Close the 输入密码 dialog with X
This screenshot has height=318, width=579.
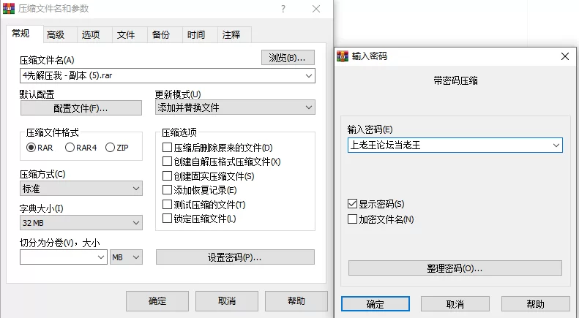pyautogui.click(x=565, y=56)
